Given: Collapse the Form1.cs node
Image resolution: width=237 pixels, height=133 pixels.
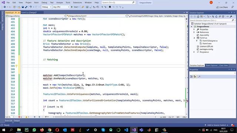Looking at the screenshot, I should click(x=194, y=38).
